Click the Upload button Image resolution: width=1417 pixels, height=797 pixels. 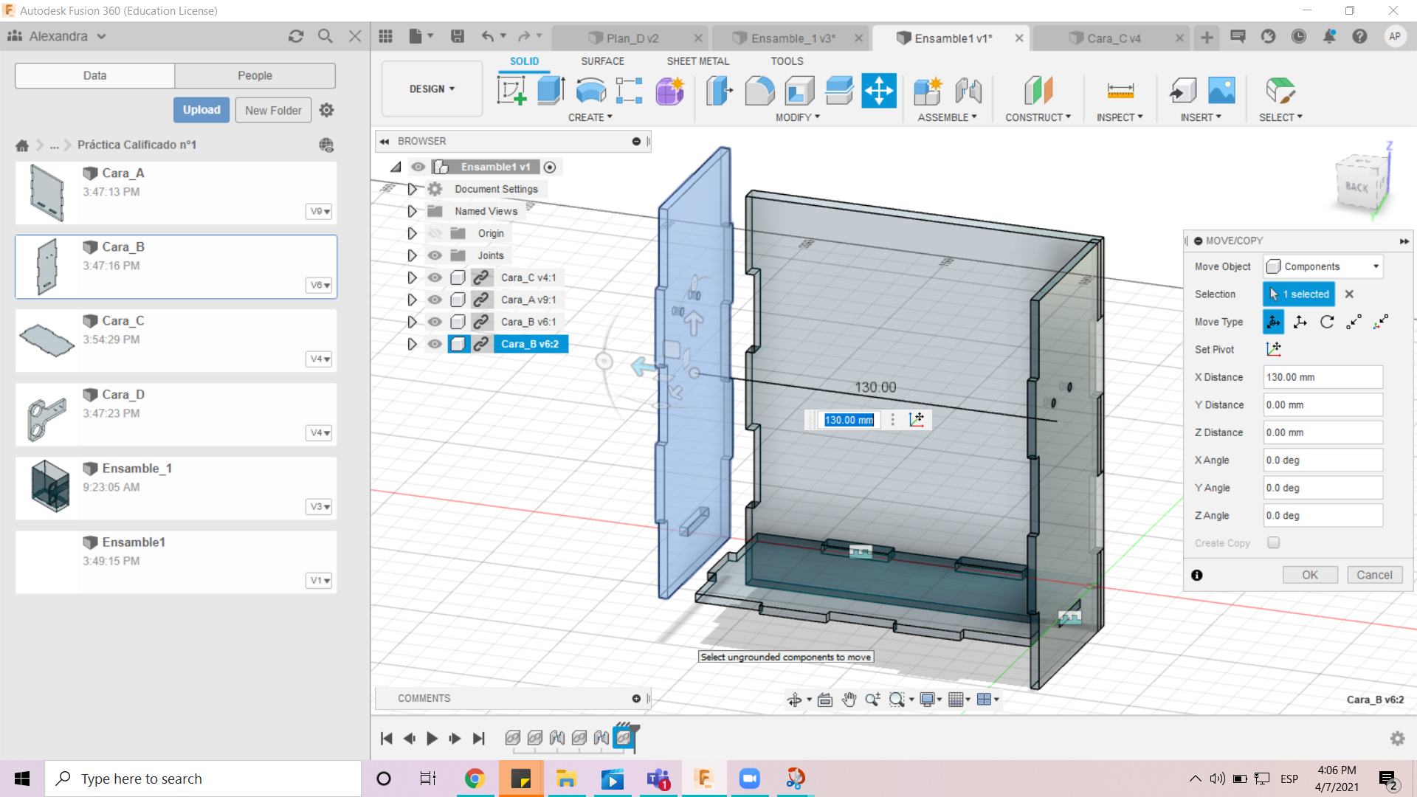click(x=201, y=110)
